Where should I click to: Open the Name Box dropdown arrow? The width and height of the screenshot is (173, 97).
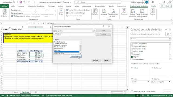click(26, 23)
